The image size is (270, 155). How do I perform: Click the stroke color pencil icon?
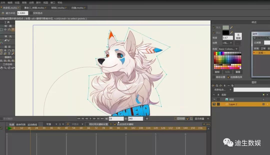(x=231, y=33)
